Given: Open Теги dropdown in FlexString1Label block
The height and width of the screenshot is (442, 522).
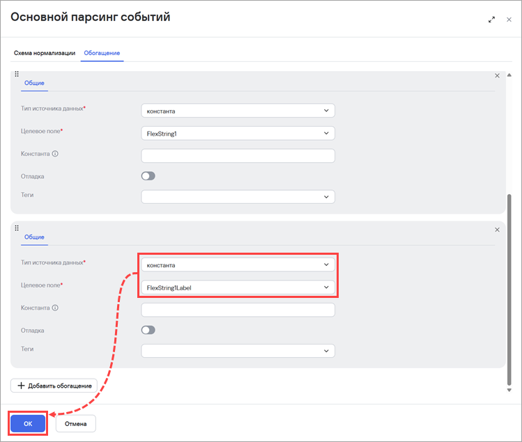Looking at the screenshot, I should pyautogui.click(x=238, y=351).
